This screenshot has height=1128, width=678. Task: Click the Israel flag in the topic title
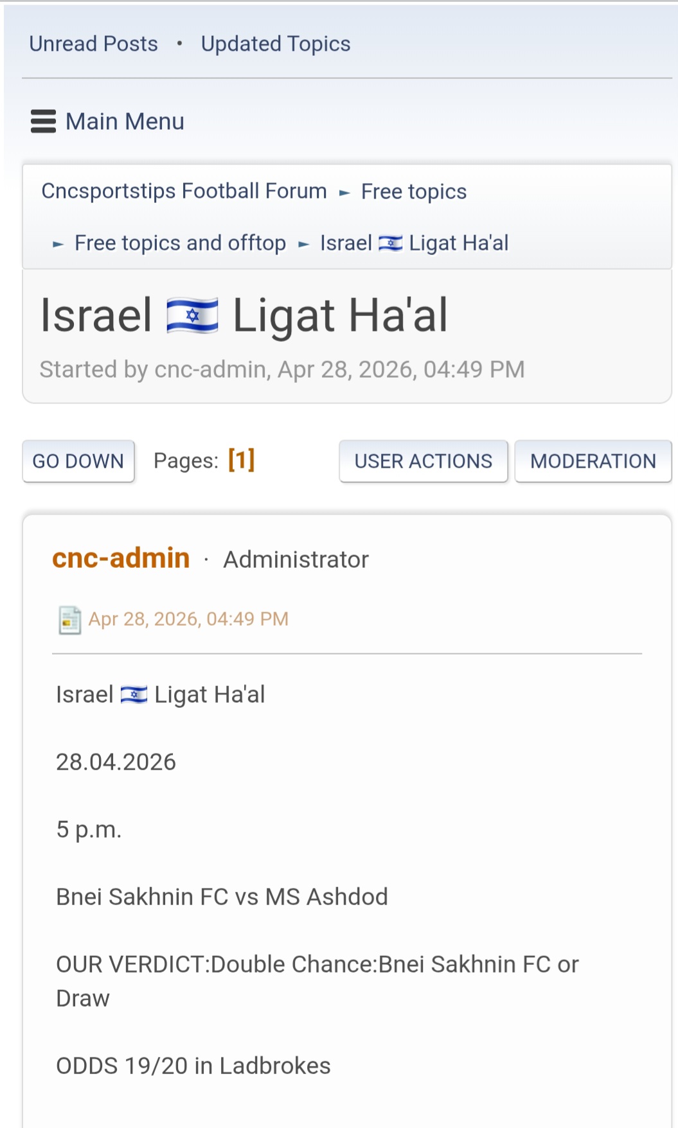[x=192, y=315]
